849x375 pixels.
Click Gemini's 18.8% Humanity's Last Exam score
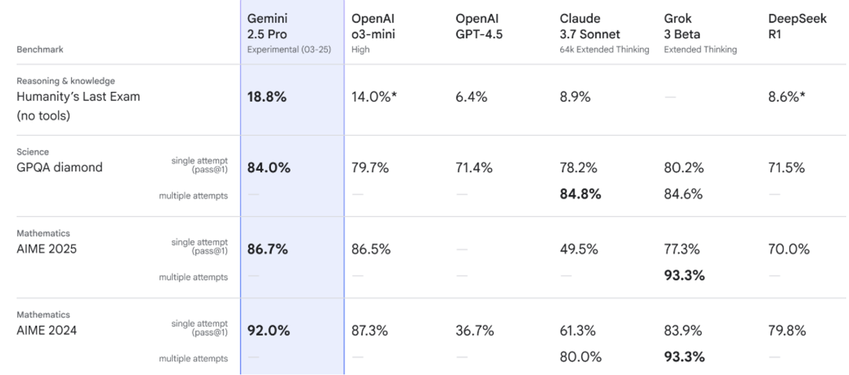coord(267,97)
